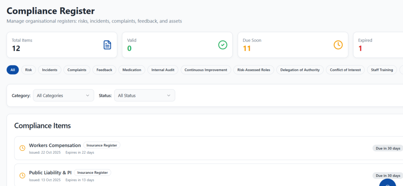Open the All Categories dropdown
The image size is (403, 186).
coord(63,95)
